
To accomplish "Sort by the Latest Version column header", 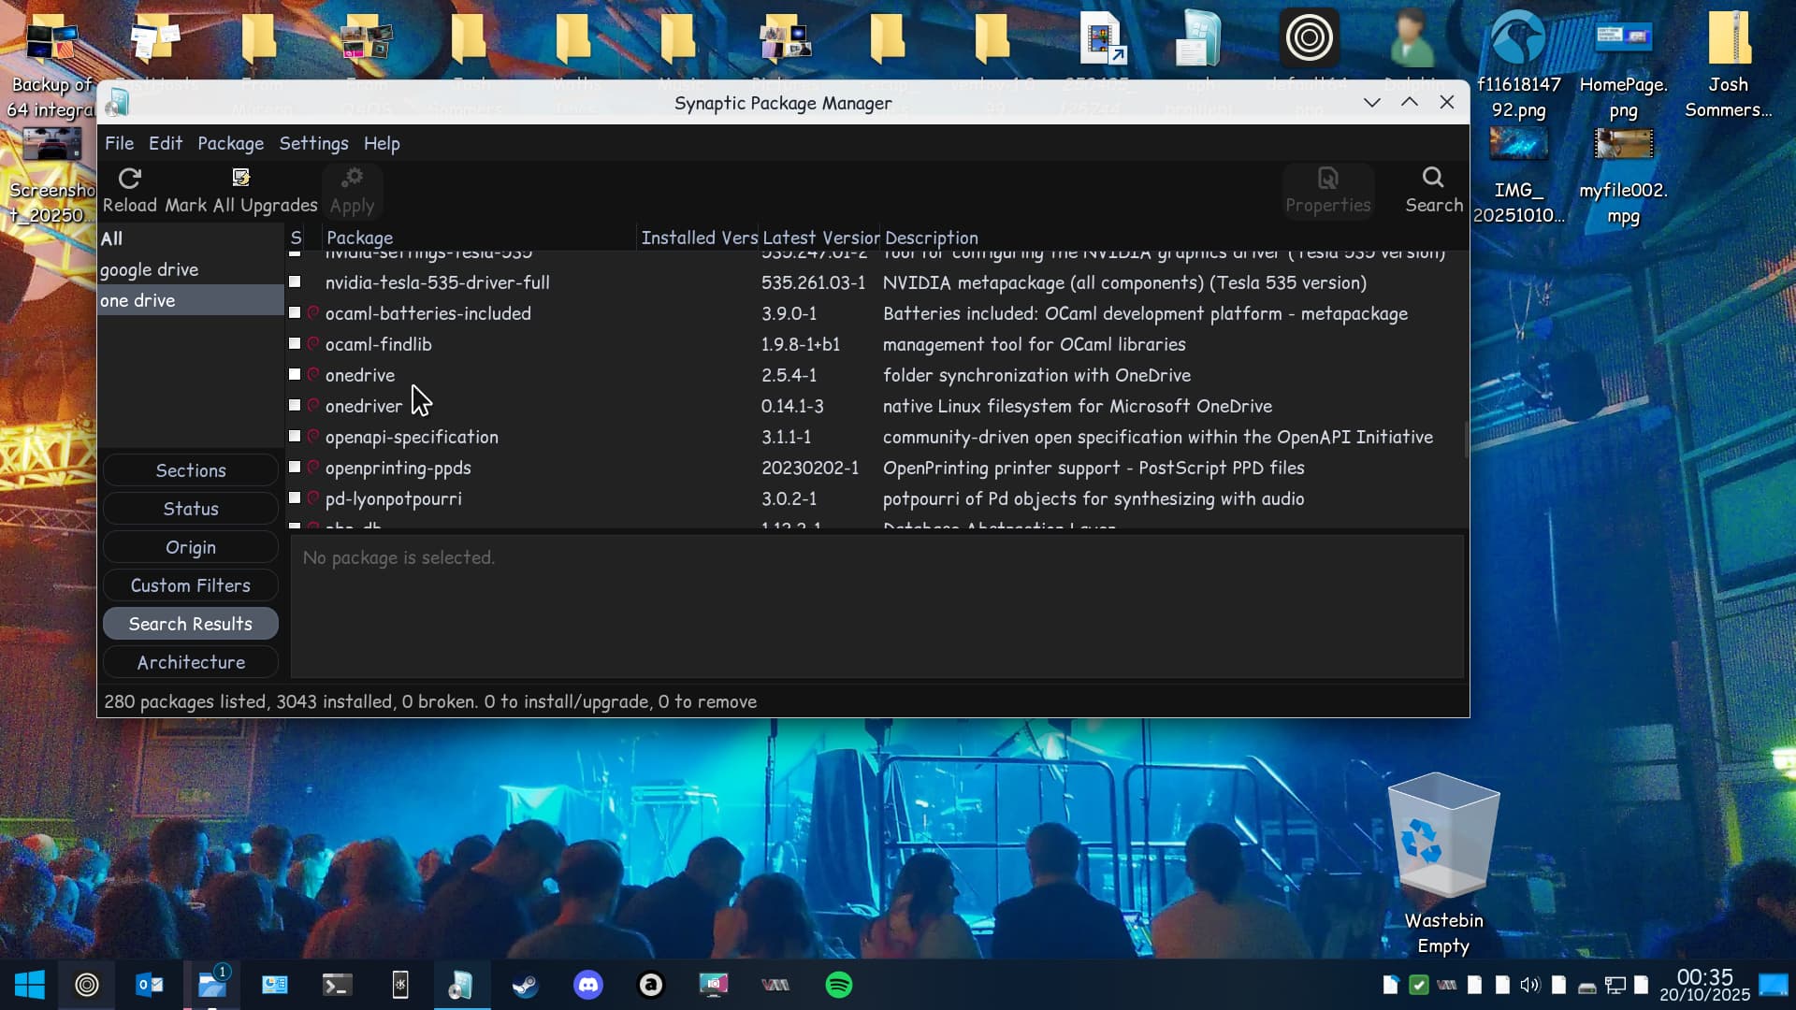I will (x=819, y=238).
